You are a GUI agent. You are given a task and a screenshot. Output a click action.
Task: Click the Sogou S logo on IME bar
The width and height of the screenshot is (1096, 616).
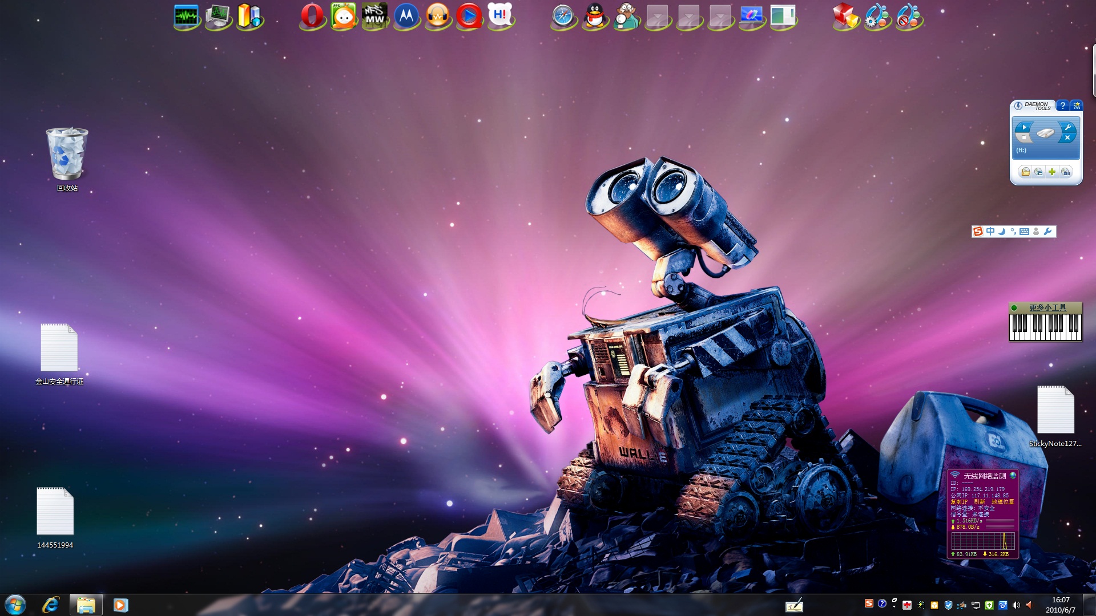tap(978, 232)
